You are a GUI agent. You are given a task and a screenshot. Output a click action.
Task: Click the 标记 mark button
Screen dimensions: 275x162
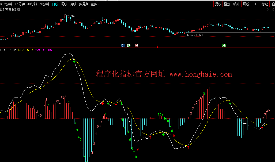pyautogui.click(x=265, y=4)
